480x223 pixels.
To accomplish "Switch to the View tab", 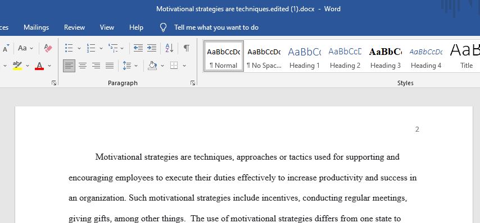I will (x=107, y=27).
